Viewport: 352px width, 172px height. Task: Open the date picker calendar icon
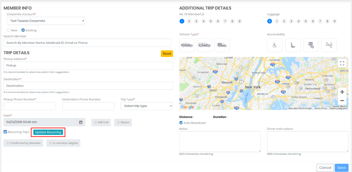pos(81,122)
